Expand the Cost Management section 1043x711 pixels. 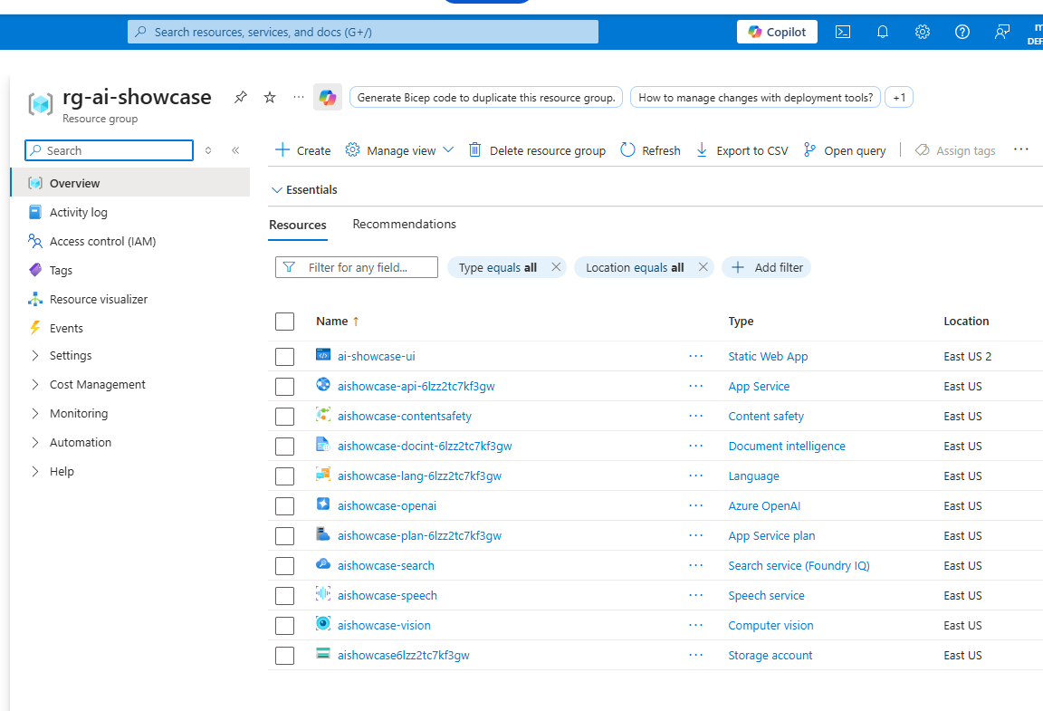[35, 385]
